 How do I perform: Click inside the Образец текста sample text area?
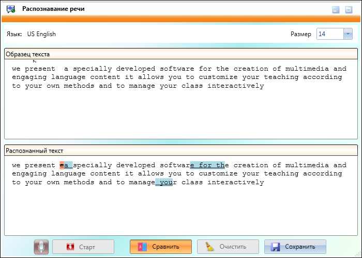pos(181,99)
